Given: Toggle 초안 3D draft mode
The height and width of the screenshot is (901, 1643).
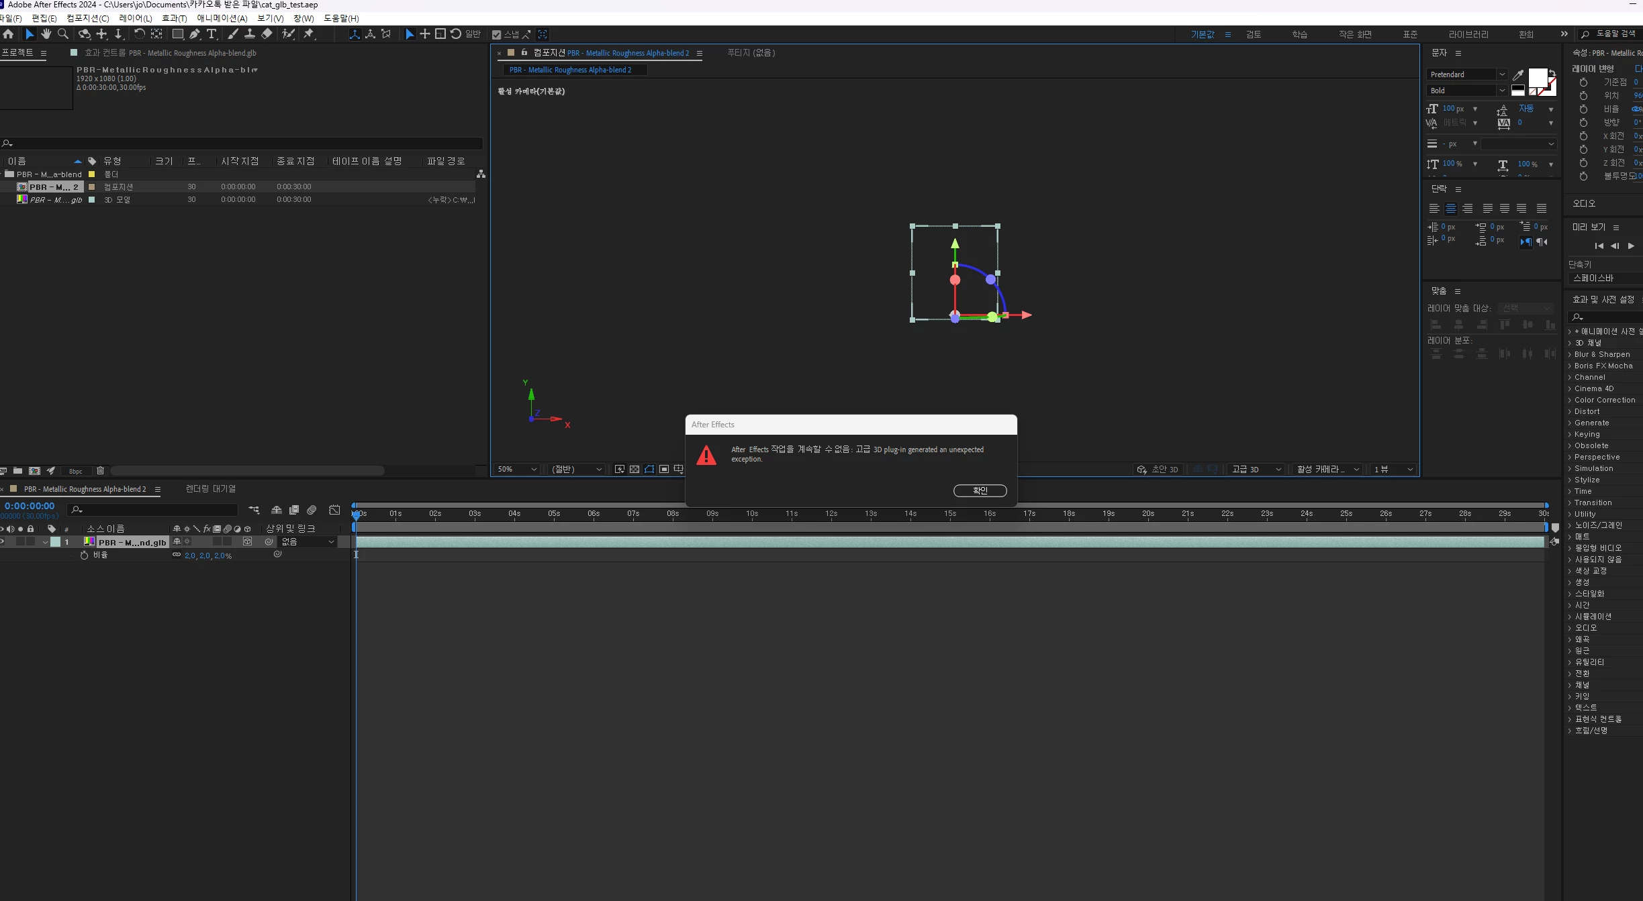Looking at the screenshot, I should pos(1157,469).
